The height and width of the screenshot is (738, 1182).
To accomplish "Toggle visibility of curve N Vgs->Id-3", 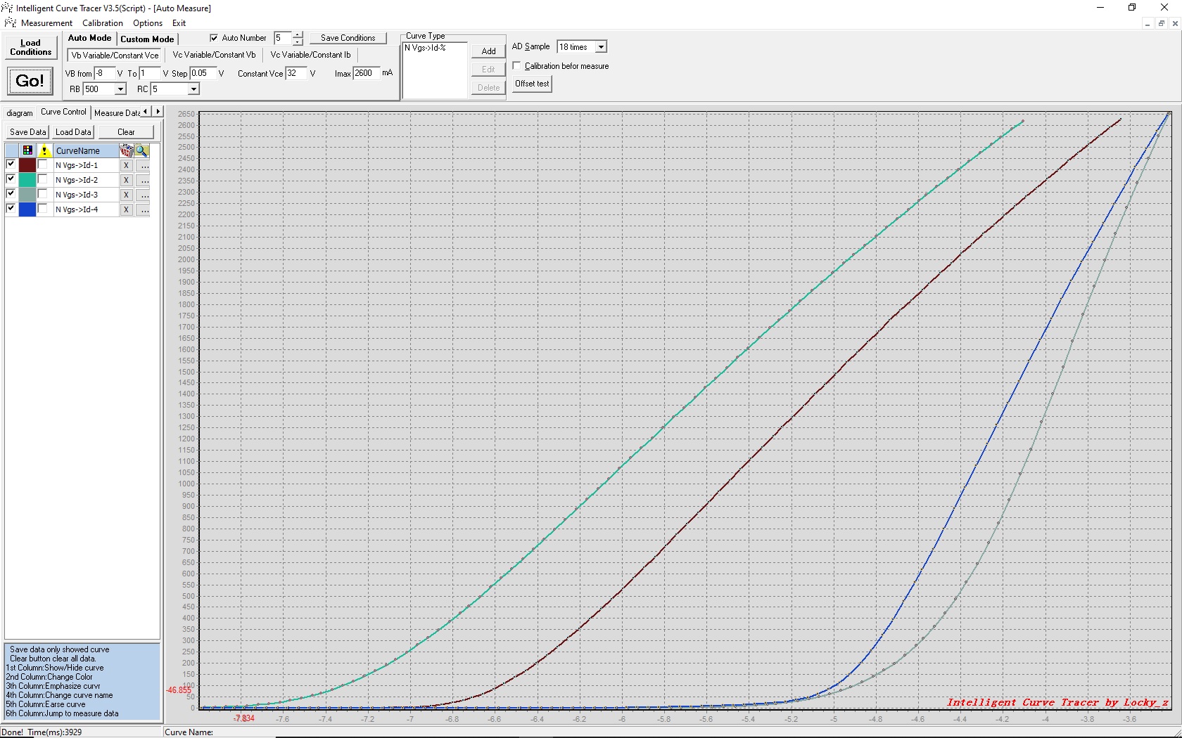I will click(11, 193).
